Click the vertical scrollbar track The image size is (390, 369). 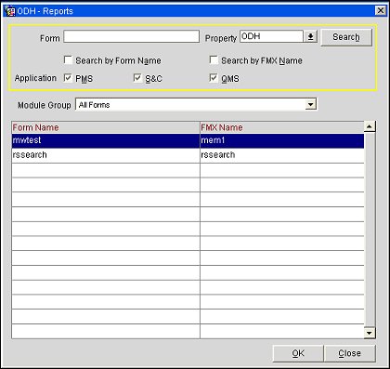tap(370, 230)
